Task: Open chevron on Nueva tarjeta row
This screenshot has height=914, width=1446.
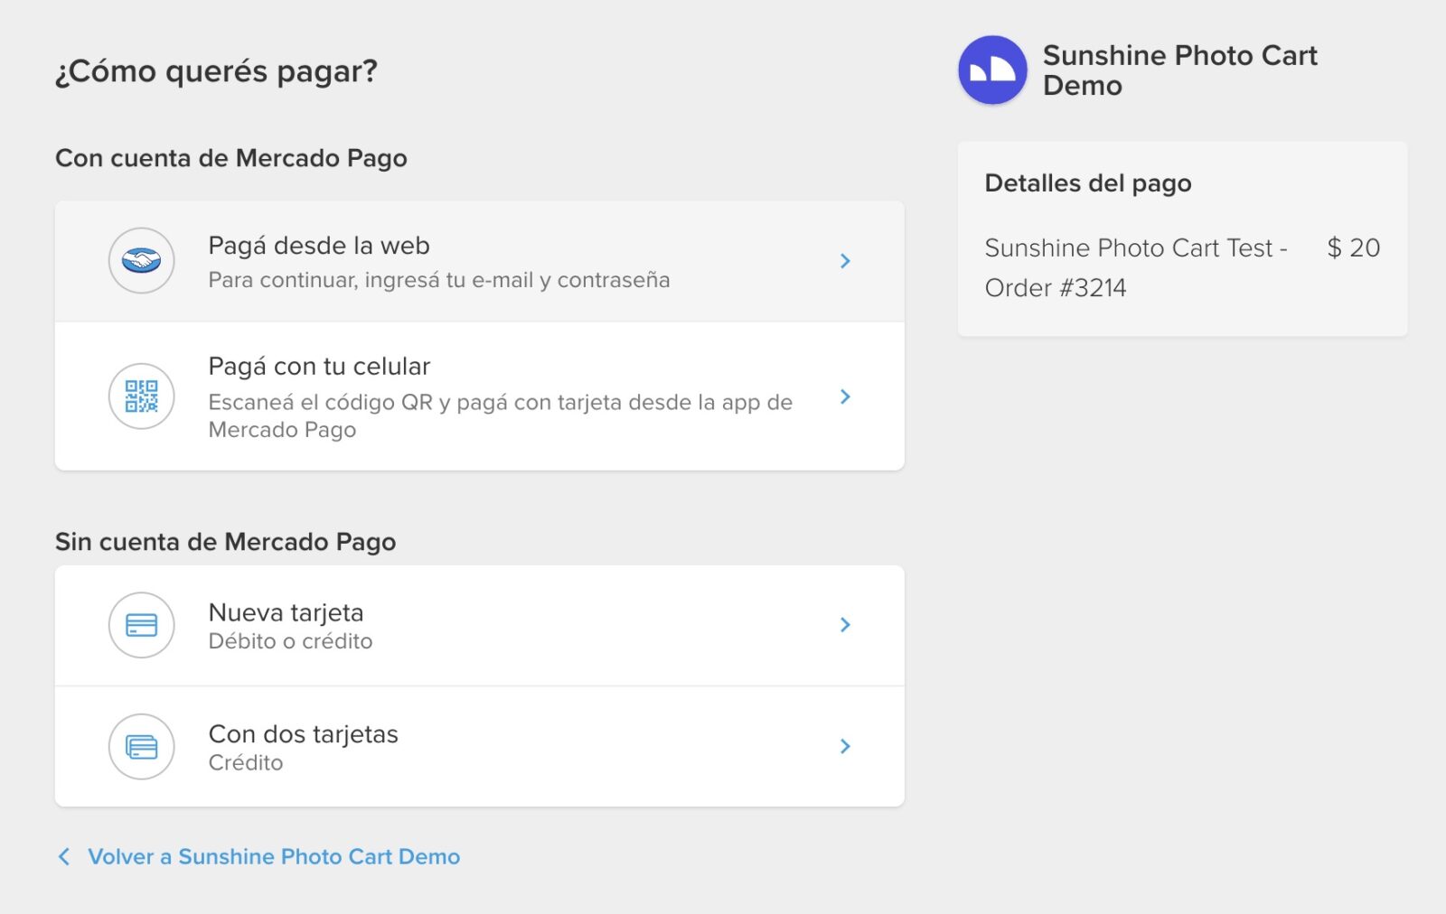Action: tap(845, 625)
